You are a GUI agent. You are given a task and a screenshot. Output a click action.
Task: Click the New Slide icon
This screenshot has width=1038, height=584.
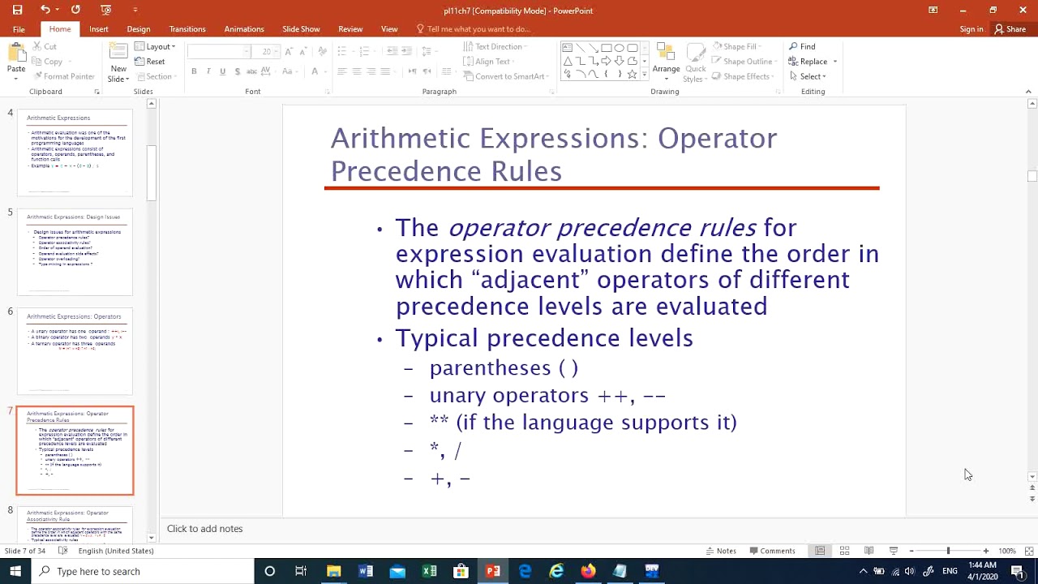118,53
